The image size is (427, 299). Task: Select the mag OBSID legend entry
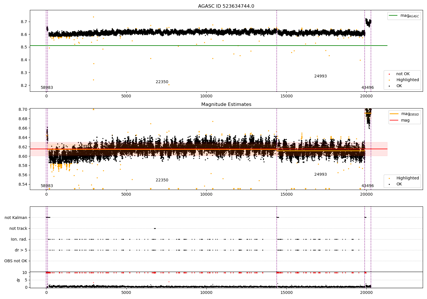click(405, 114)
